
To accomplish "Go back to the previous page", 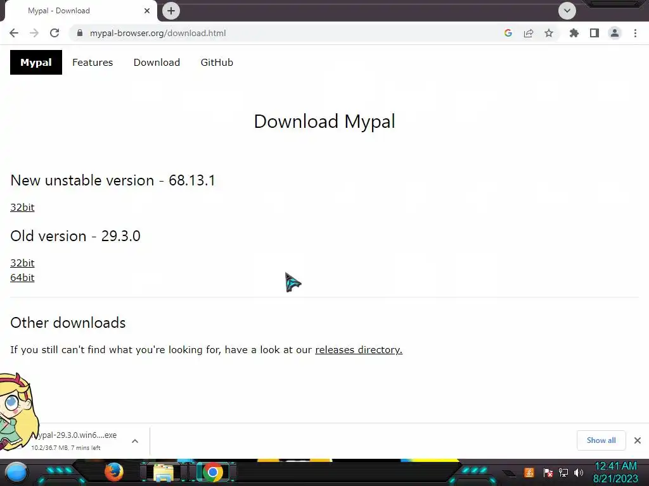I will pyautogui.click(x=14, y=33).
